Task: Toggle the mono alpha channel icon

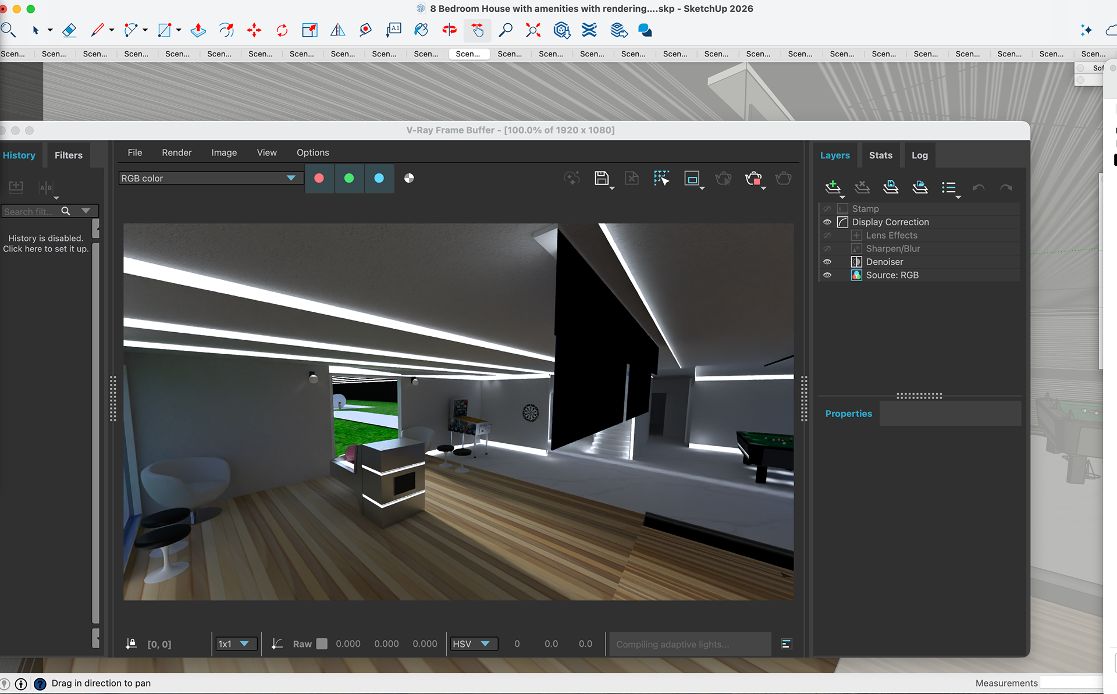Action: coord(409,178)
